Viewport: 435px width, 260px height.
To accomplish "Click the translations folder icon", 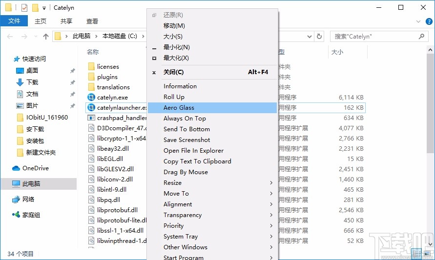I will (91, 87).
